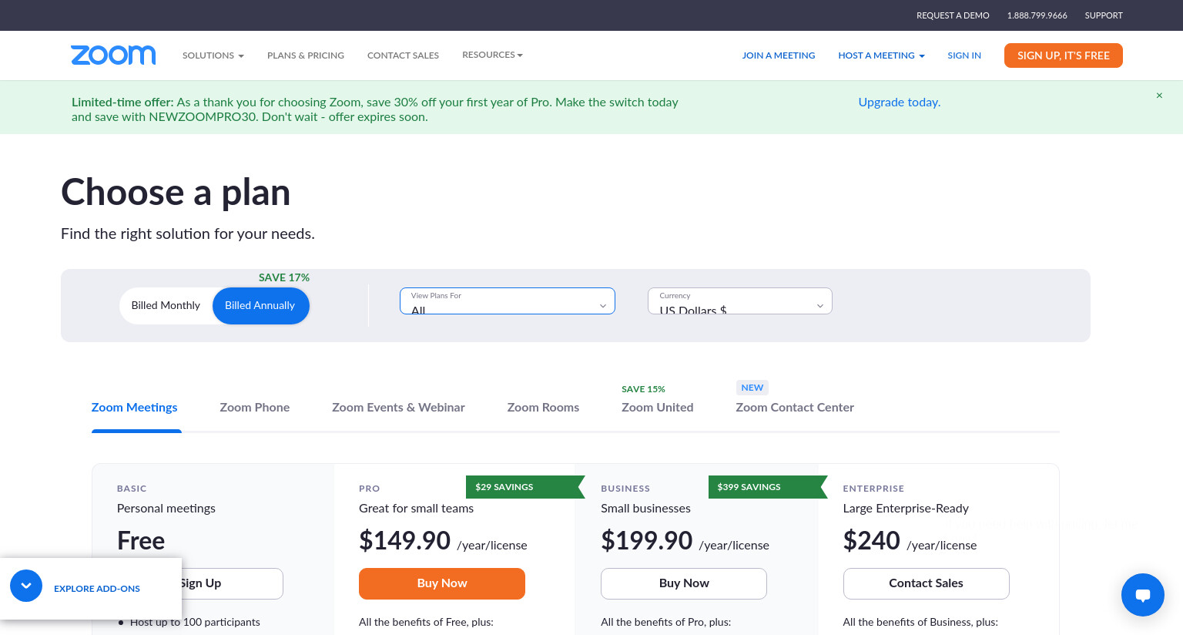
Task: Open the View Plans For dropdown
Action: click(508, 301)
